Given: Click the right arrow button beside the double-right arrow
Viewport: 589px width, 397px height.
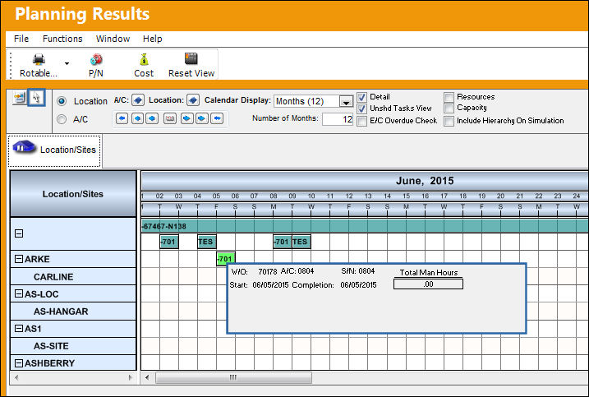Looking at the screenshot, I should click(201, 119).
